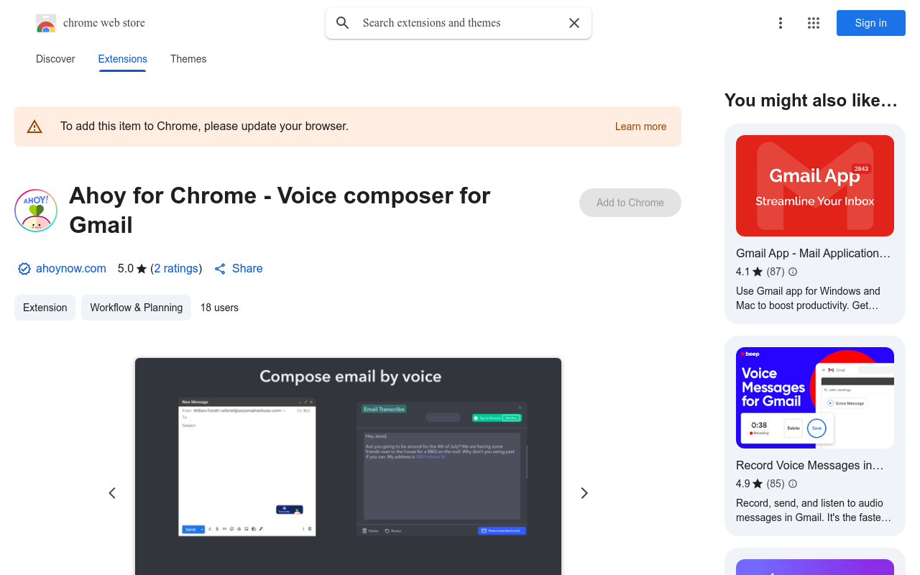The height and width of the screenshot is (575, 920).
Task: Click the Record Voice Messages 4.9 rating text
Action: click(742, 484)
